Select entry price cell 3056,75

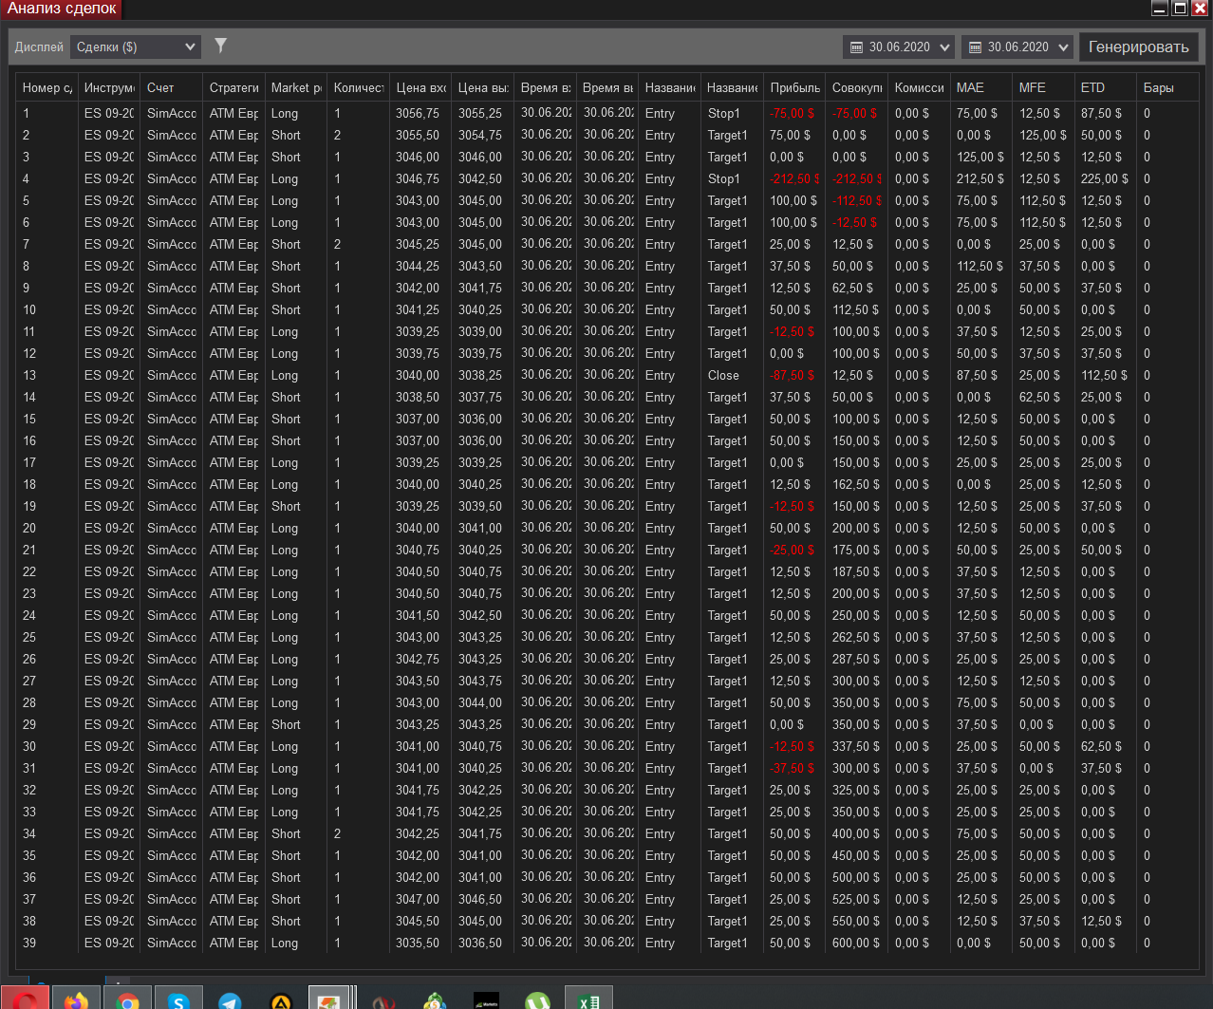point(418,113)
